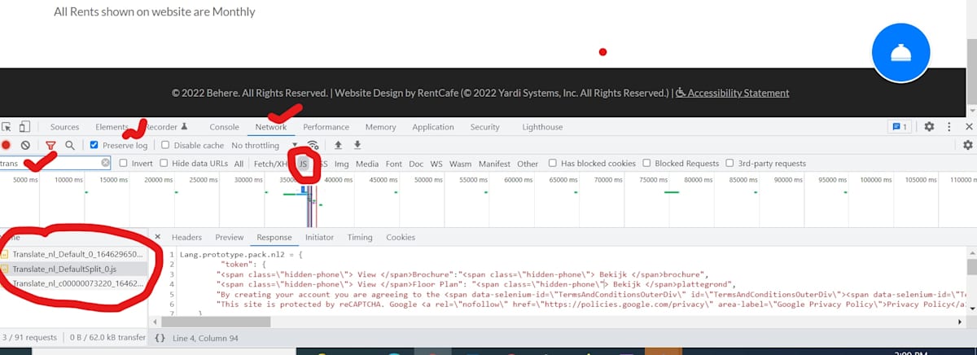Filter requests by Doc type
The height and width of the screenshot is (355, 977).
click(416, 164)
